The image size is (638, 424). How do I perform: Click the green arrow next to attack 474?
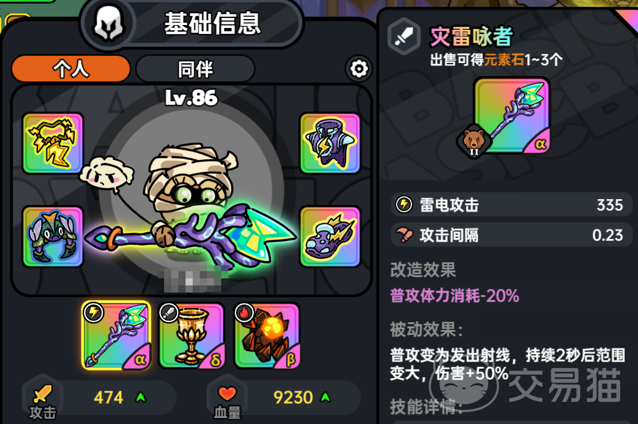[x=141, y=397]
